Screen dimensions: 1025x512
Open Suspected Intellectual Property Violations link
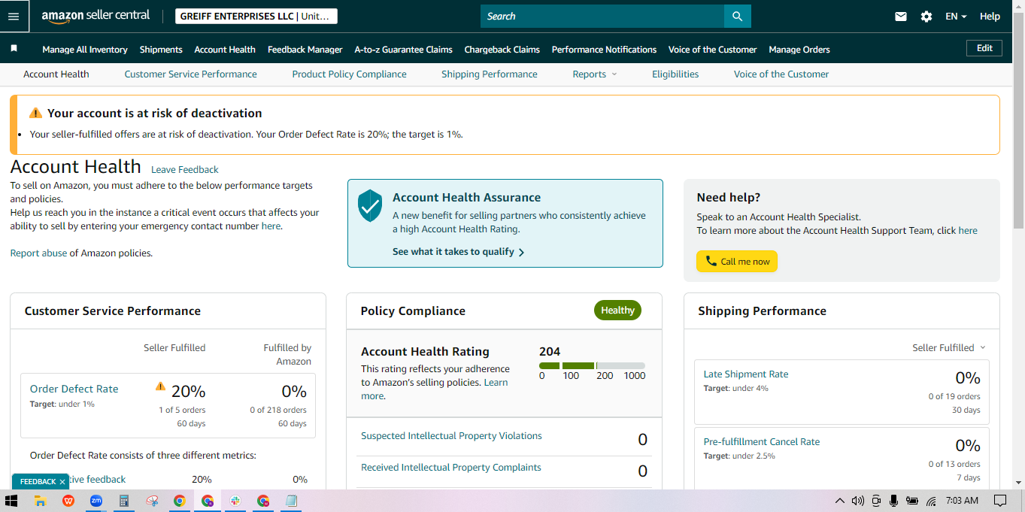pyautogui.click(x=451, y=436)
